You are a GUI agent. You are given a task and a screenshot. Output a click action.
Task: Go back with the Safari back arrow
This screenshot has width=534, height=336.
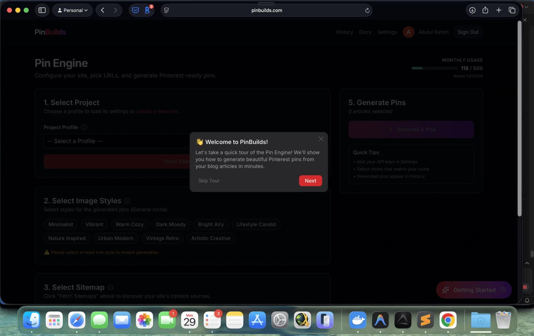pyautogui.click(x=103, y=10)
